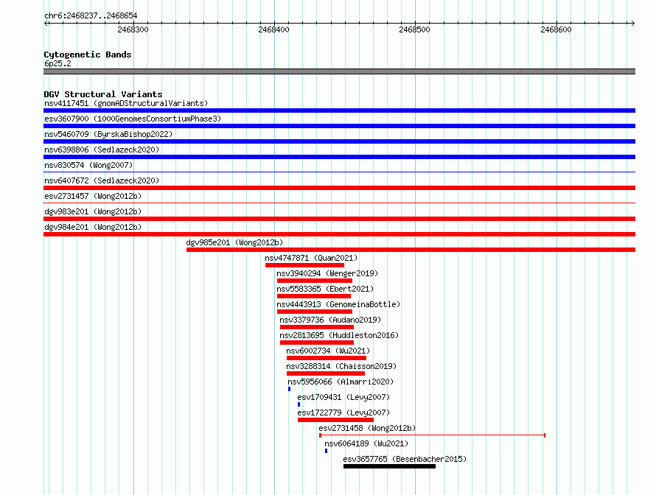This screenshot has width=656, height=495.
Task: Open the nsv6064189 Wu2021 label
Action: (x=366, y=443)
